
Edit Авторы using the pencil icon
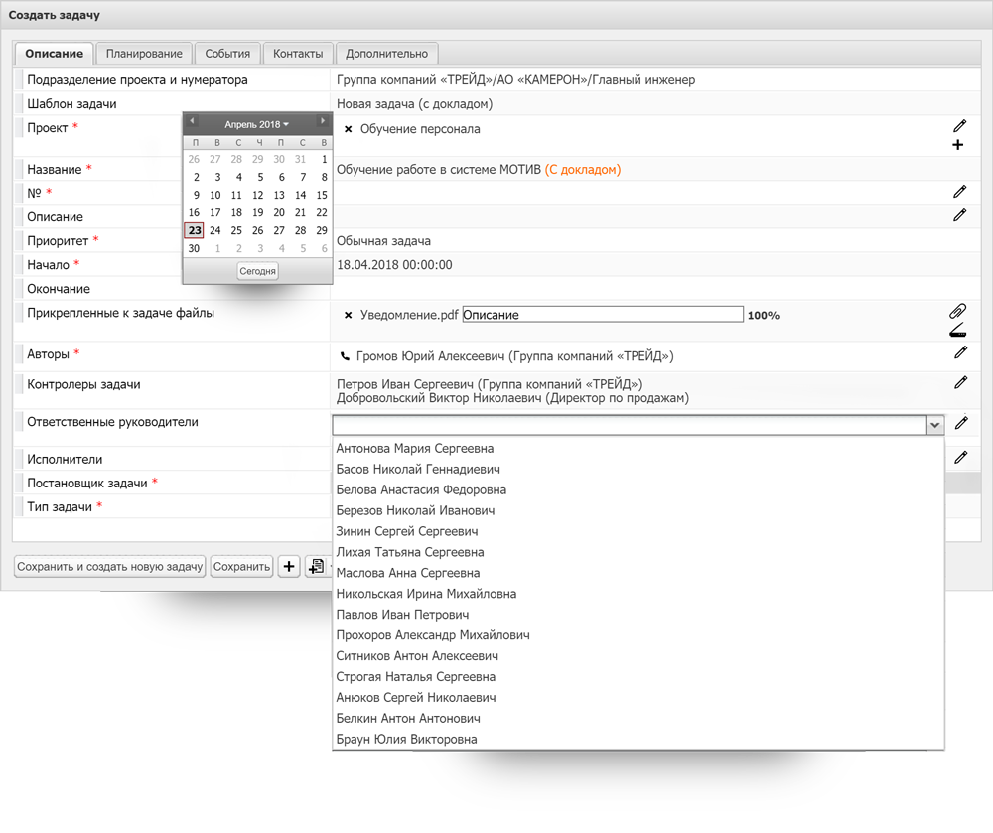(x=960, y=352)
